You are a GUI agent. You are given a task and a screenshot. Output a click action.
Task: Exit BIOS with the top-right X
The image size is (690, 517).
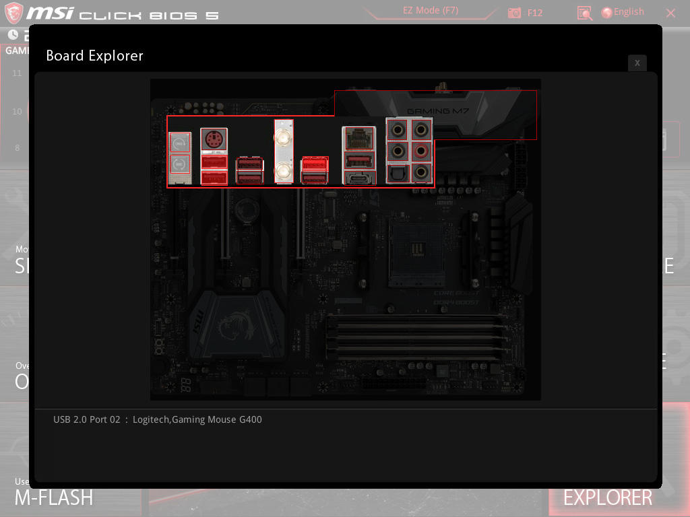point(670,13)
